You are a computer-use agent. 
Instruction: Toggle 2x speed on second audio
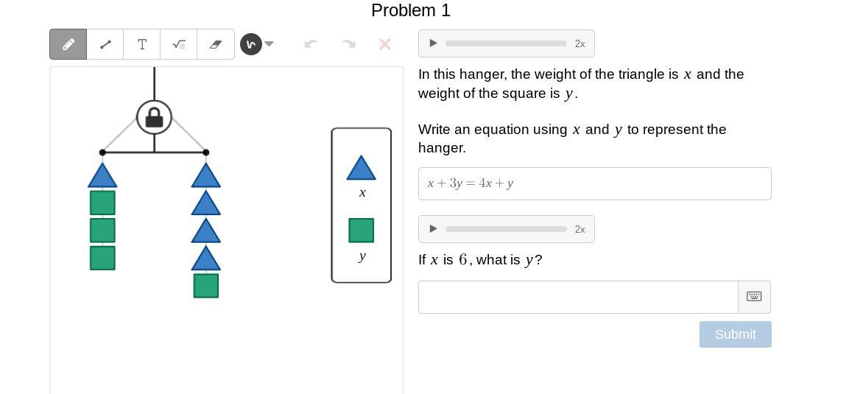[579, 230]
